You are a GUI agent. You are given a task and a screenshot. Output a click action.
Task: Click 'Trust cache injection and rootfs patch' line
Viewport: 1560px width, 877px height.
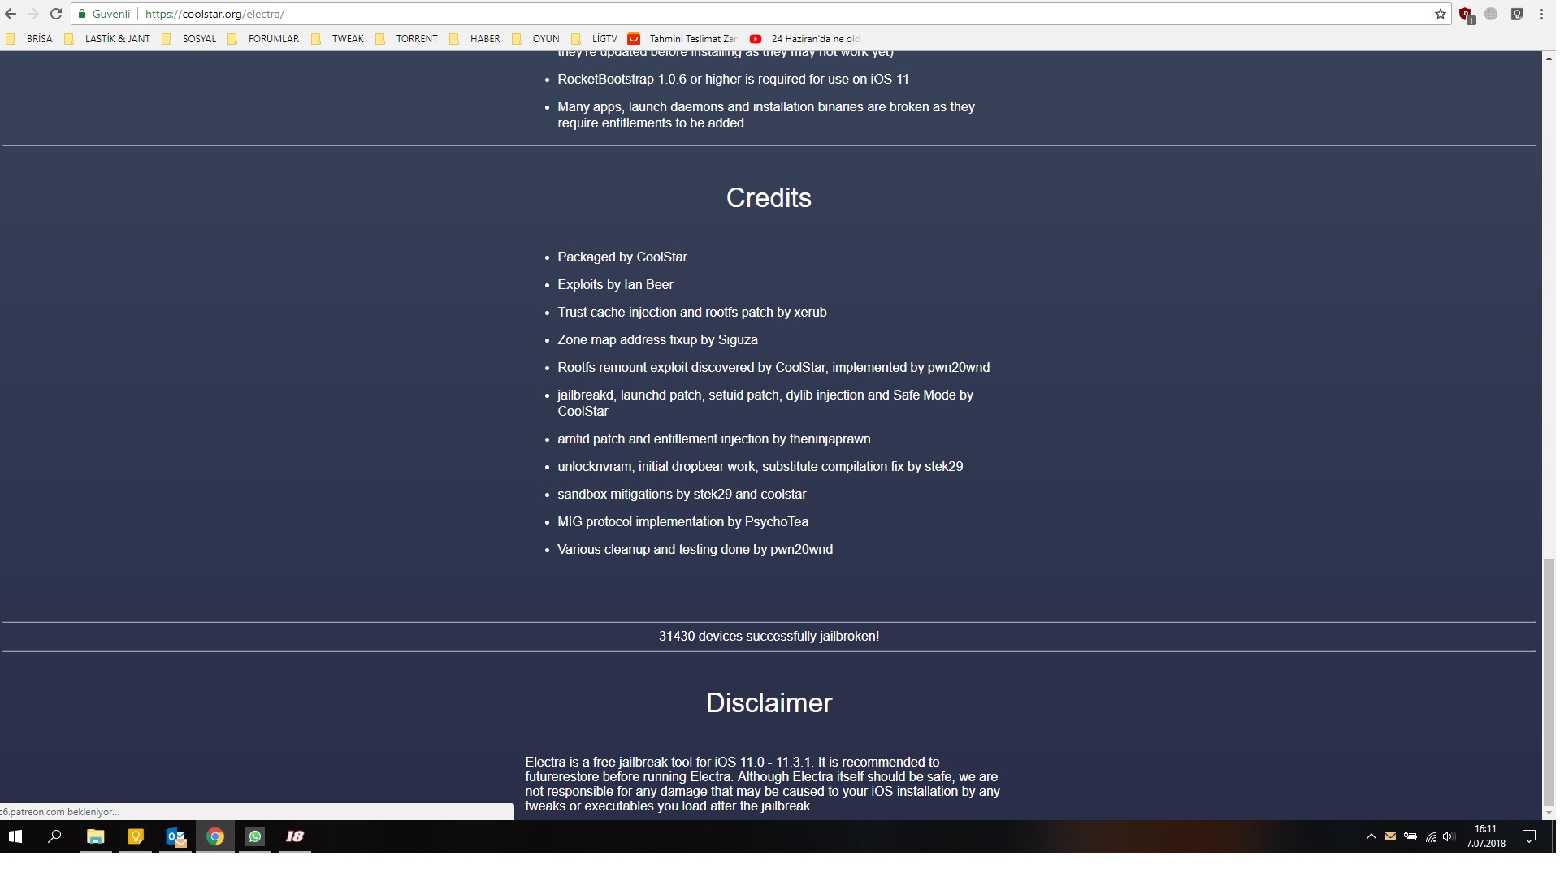pyautogui.click(x=691, y=312)
